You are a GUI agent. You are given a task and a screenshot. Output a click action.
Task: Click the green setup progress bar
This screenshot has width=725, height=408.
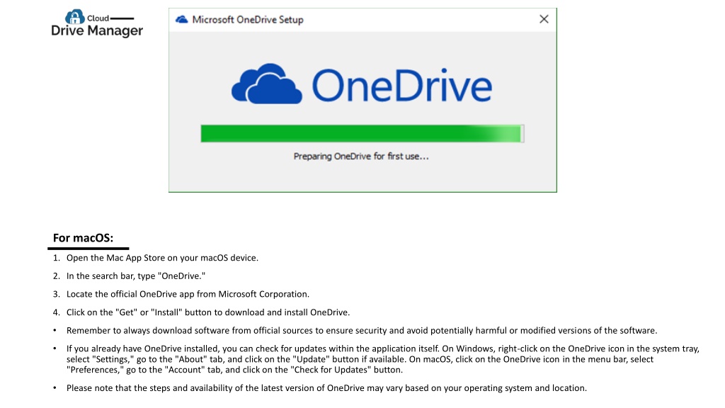coord(362,134)
